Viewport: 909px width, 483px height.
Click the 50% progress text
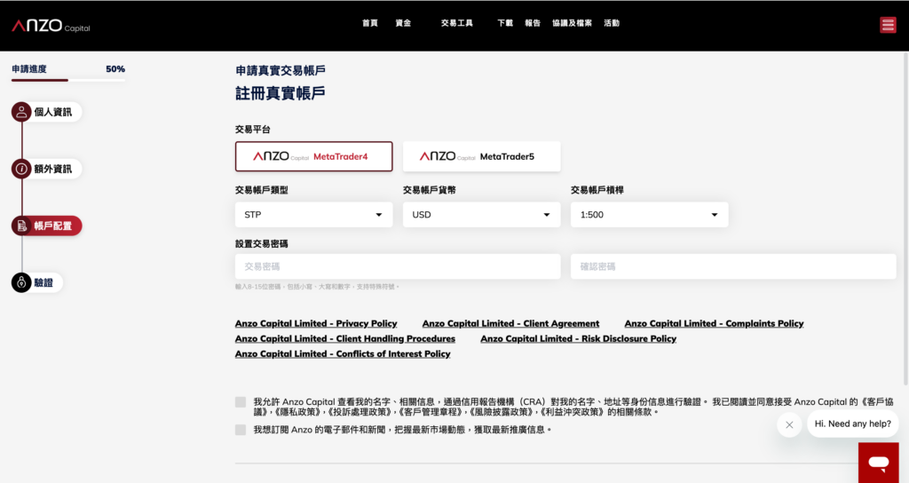point(115,69)
